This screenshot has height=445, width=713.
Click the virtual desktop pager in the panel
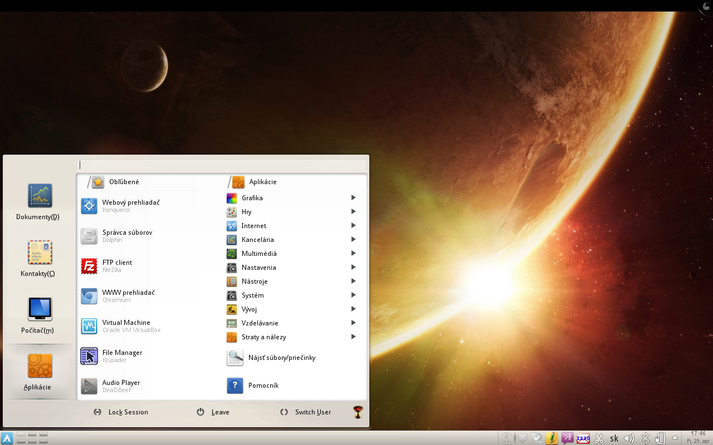[x=32, y=438]
